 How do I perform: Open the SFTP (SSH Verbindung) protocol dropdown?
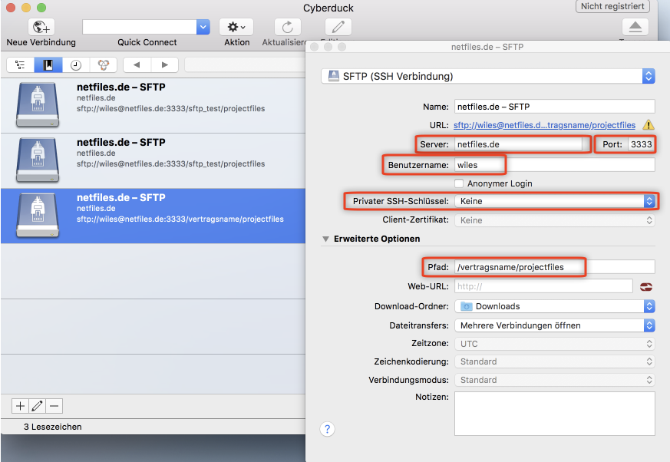pos(488,76)
